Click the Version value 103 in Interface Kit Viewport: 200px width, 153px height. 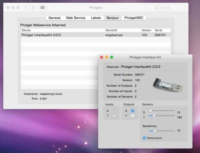click(137, 80)
